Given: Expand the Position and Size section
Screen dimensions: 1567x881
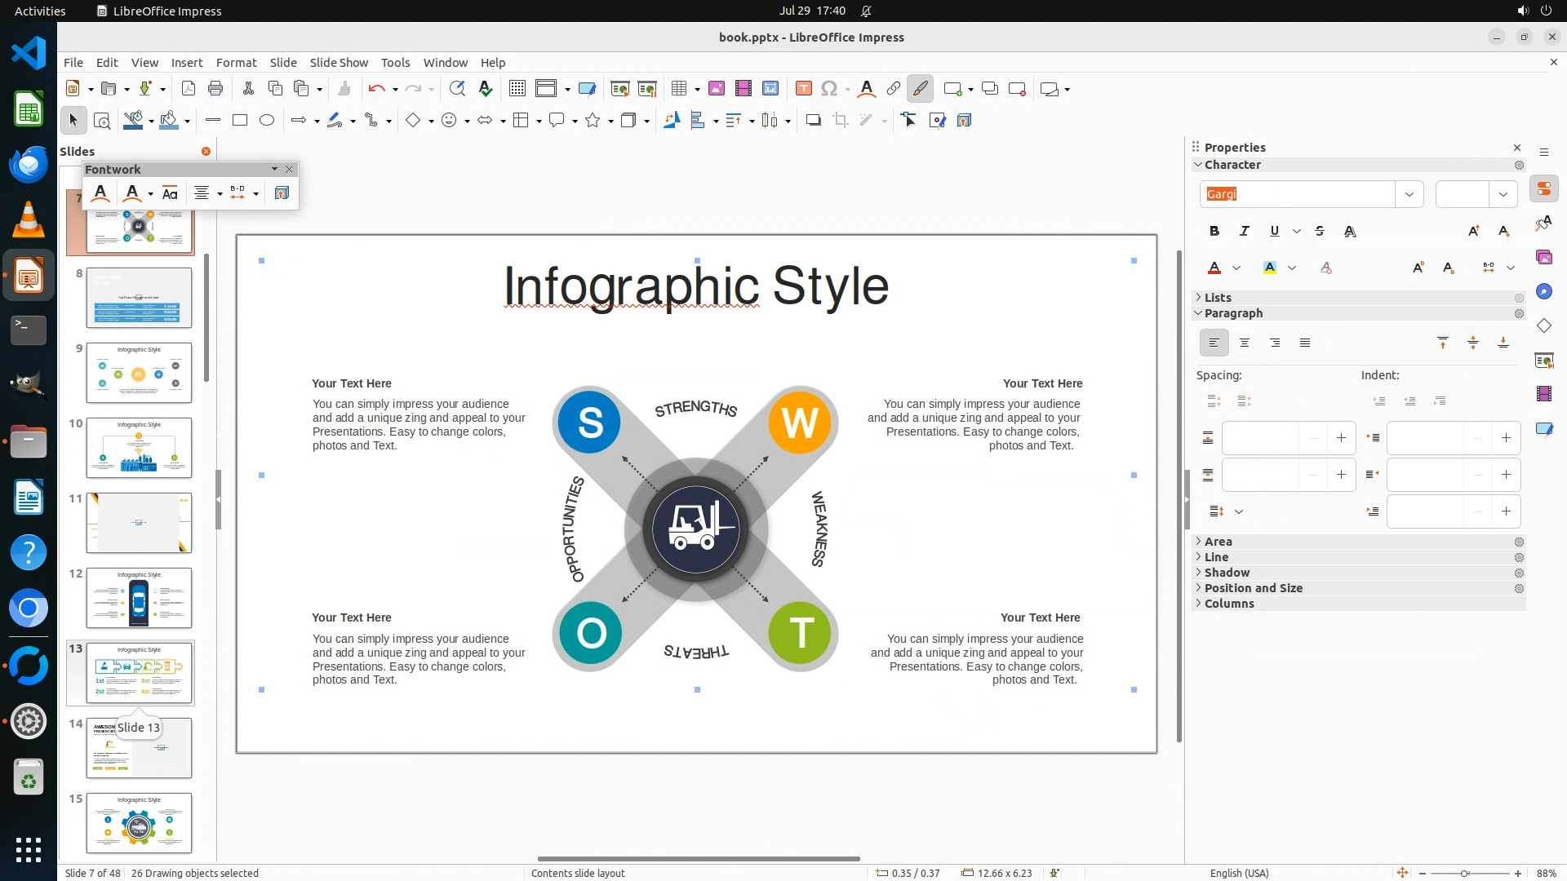Looking at the screenshot, I should 1253,588.
